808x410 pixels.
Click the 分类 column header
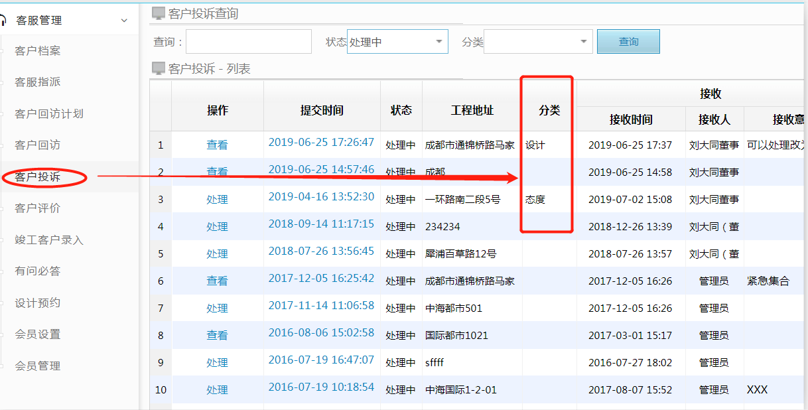[549, 111]
